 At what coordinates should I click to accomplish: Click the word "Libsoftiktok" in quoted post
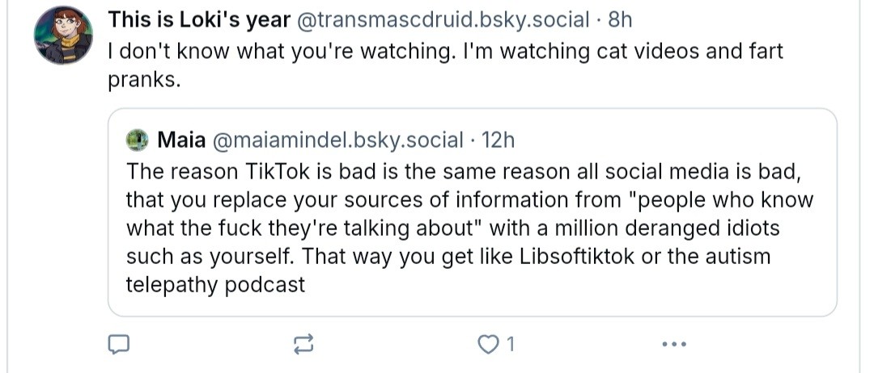pyautogui.click(x=578, y=256)
